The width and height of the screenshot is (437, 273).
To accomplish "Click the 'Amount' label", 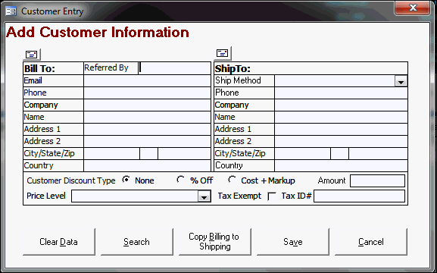I will click(x=332, y=180).
